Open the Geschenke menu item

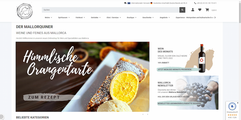coord(148,17)
